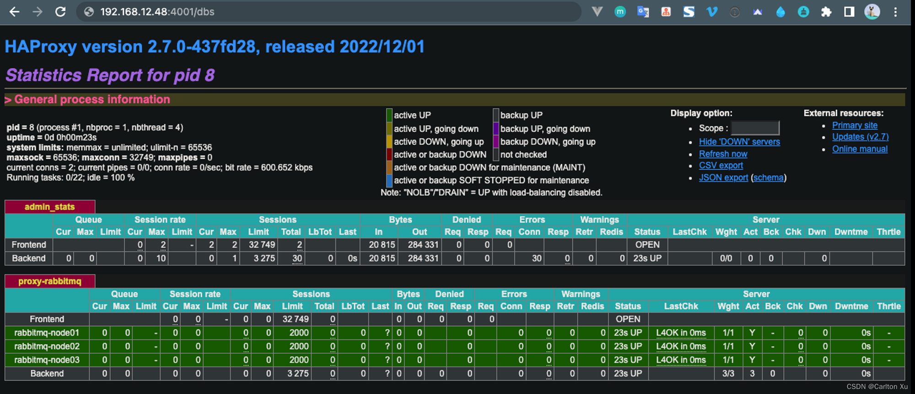Click admin_stats Frontend sessions total 2
The image size is (915, 394).
[x=299, y=245]
